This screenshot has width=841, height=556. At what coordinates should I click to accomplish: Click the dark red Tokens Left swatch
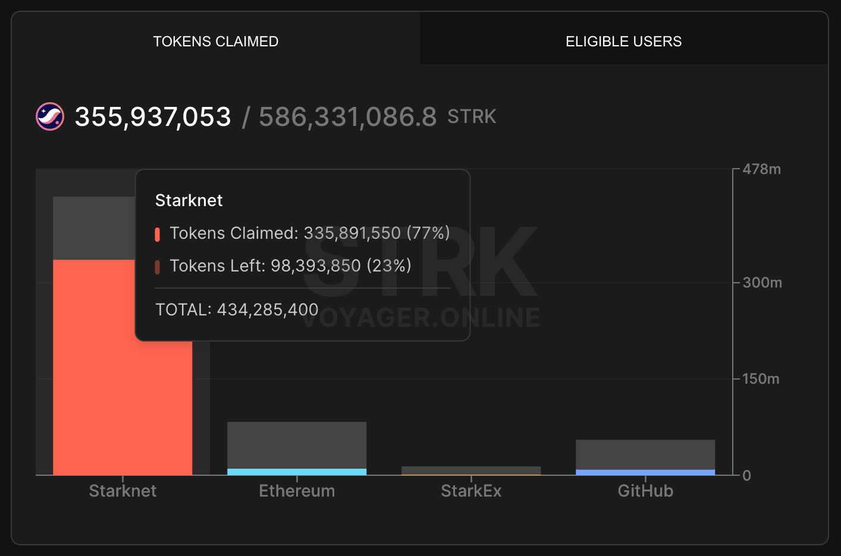coord(158,267)
